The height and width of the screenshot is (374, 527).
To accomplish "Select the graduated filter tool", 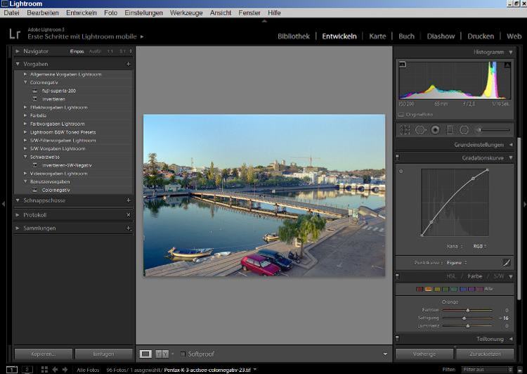I will pos(450,129).
